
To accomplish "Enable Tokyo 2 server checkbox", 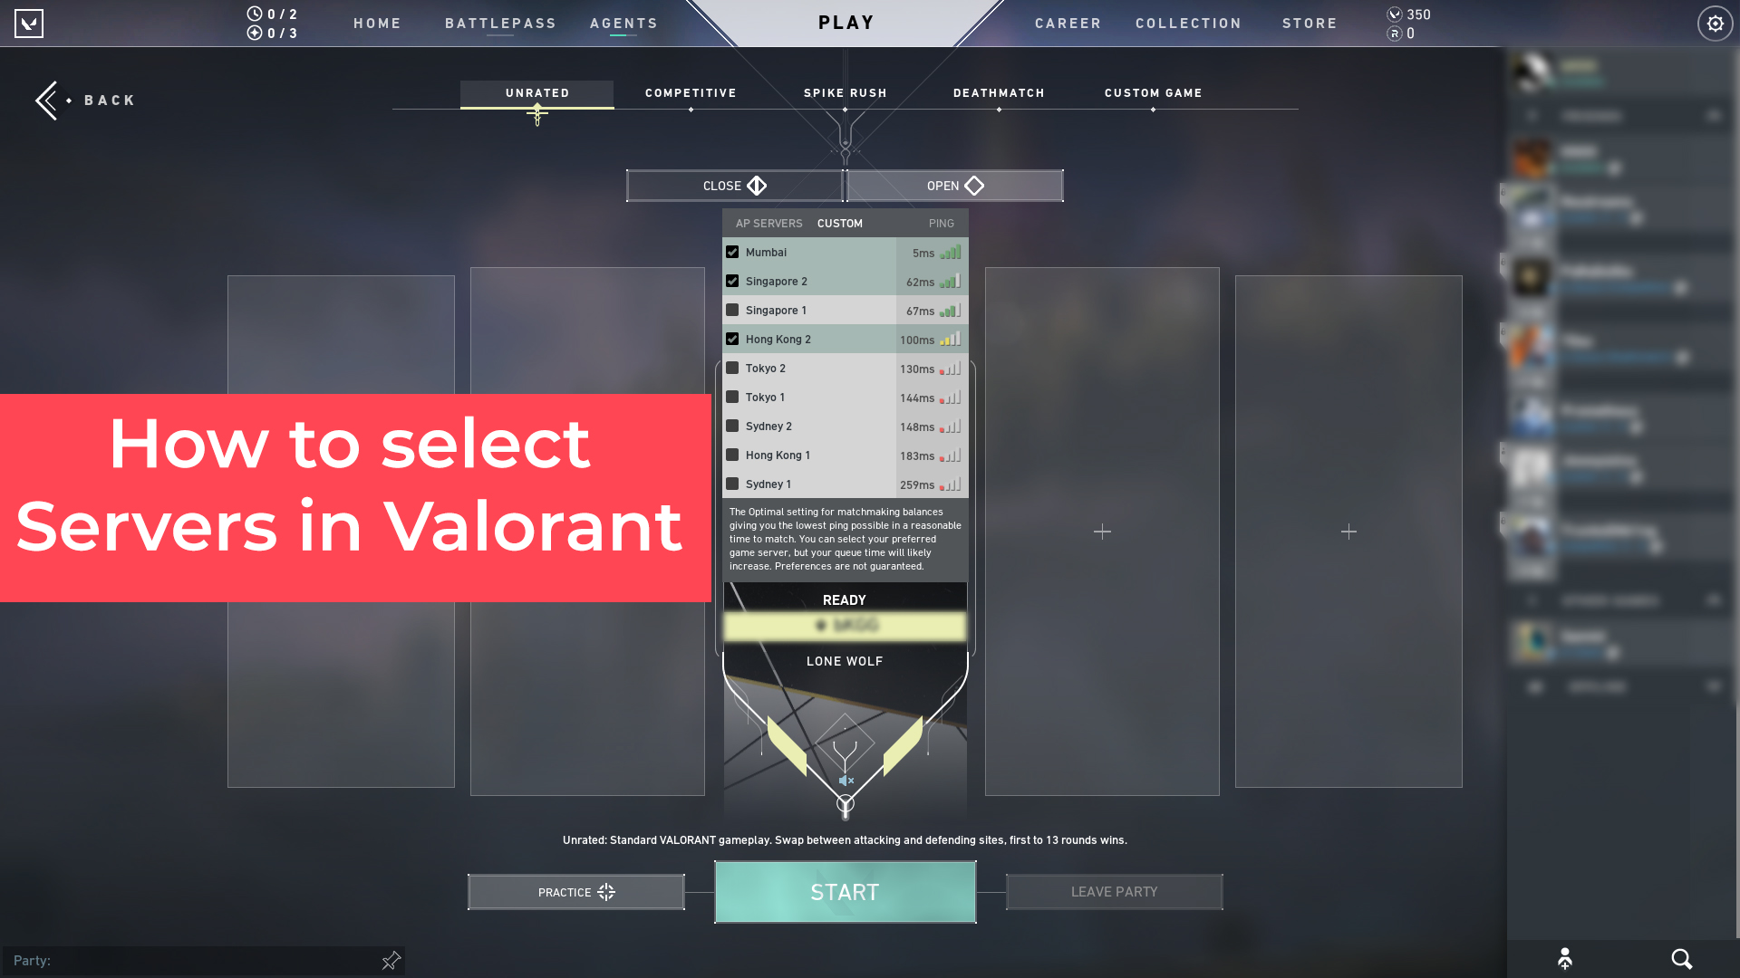I will tap(732, 368).
